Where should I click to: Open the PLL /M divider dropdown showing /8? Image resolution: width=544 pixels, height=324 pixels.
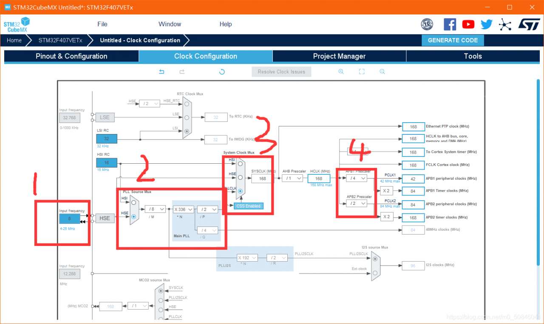(155, 209)
